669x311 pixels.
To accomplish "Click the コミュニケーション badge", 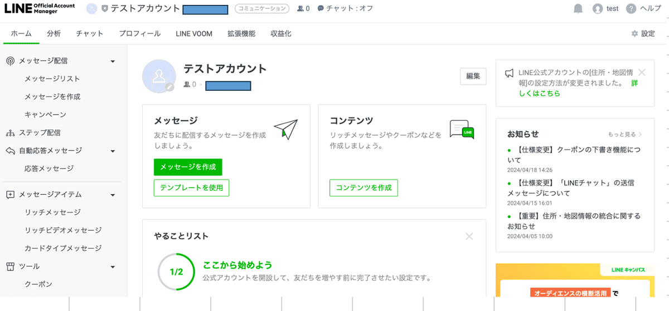I will pyautogui.click(x=262, y=8).
